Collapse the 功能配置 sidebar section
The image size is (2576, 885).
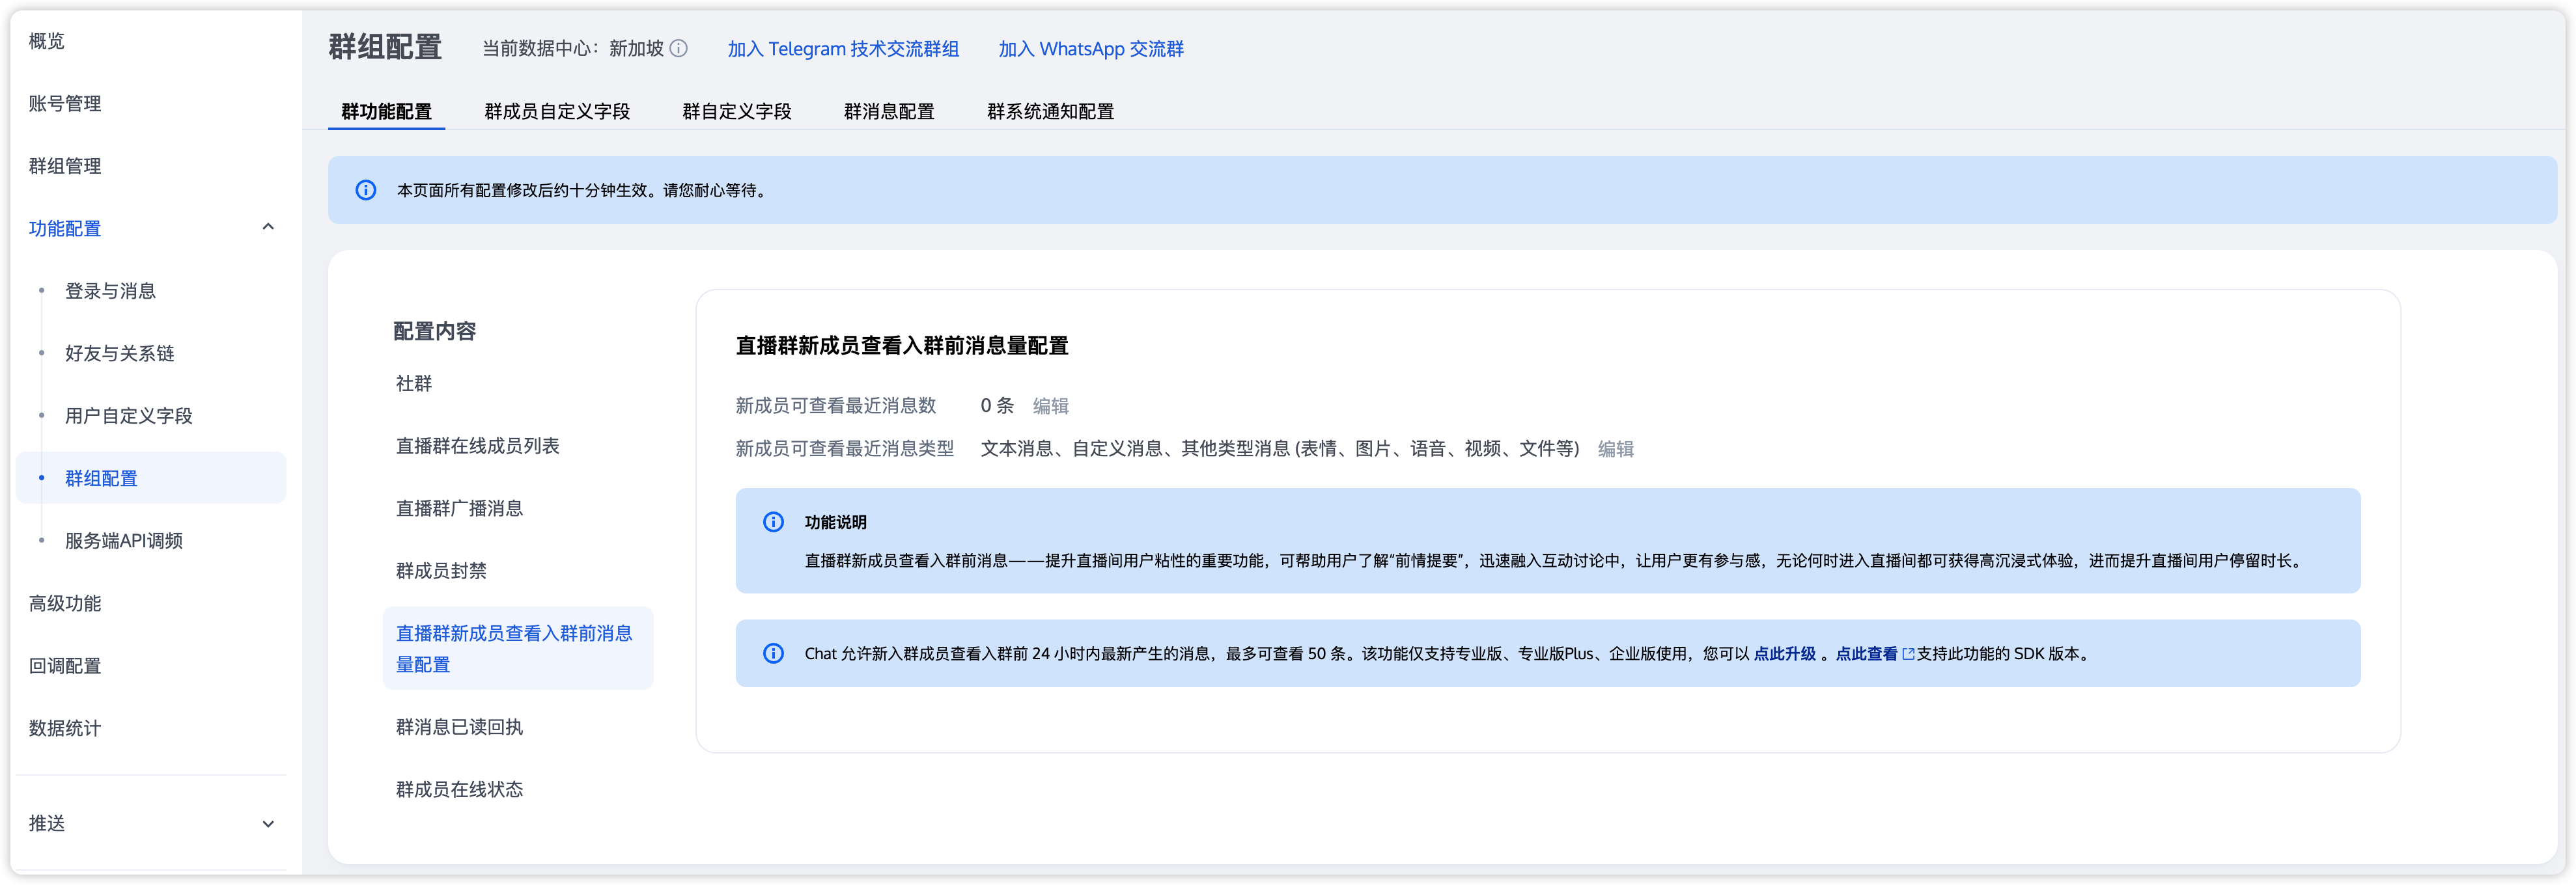[x=267, y=228]
